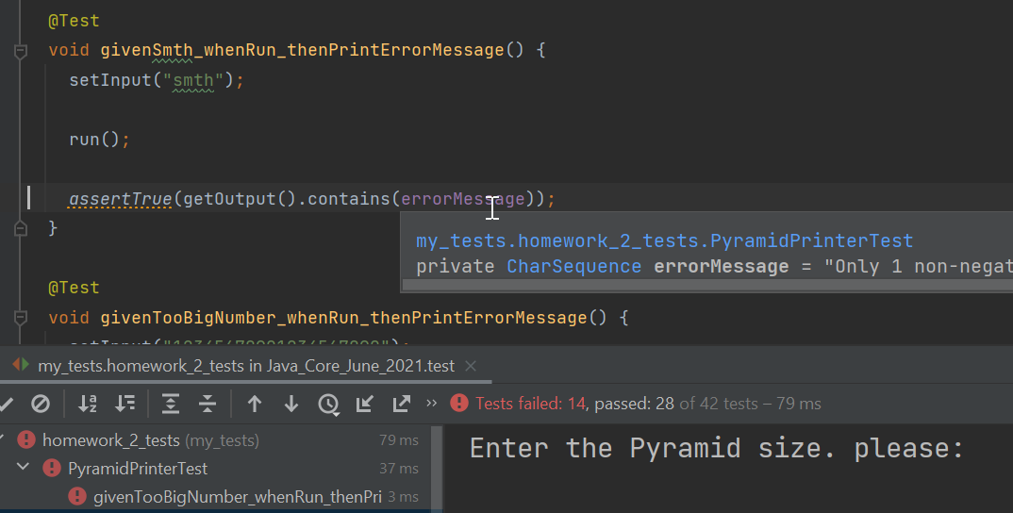This screenshot has height=513, width=1013.
Task: Click CharSequence type in tooltip
Action: [x=573, y=267]
